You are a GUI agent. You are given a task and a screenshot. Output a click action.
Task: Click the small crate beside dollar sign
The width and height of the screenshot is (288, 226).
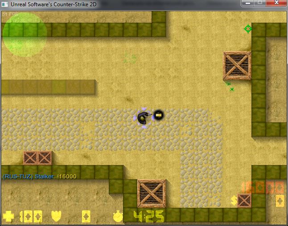(x=244, y=201)
